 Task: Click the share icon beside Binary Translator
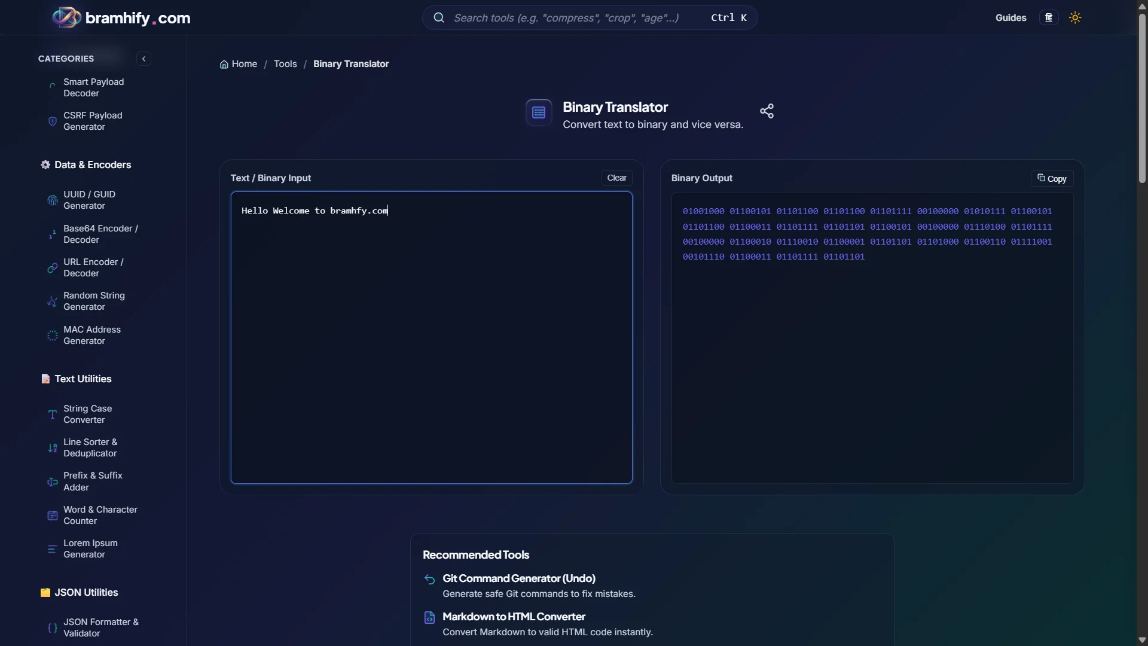[x=767, y=111]
